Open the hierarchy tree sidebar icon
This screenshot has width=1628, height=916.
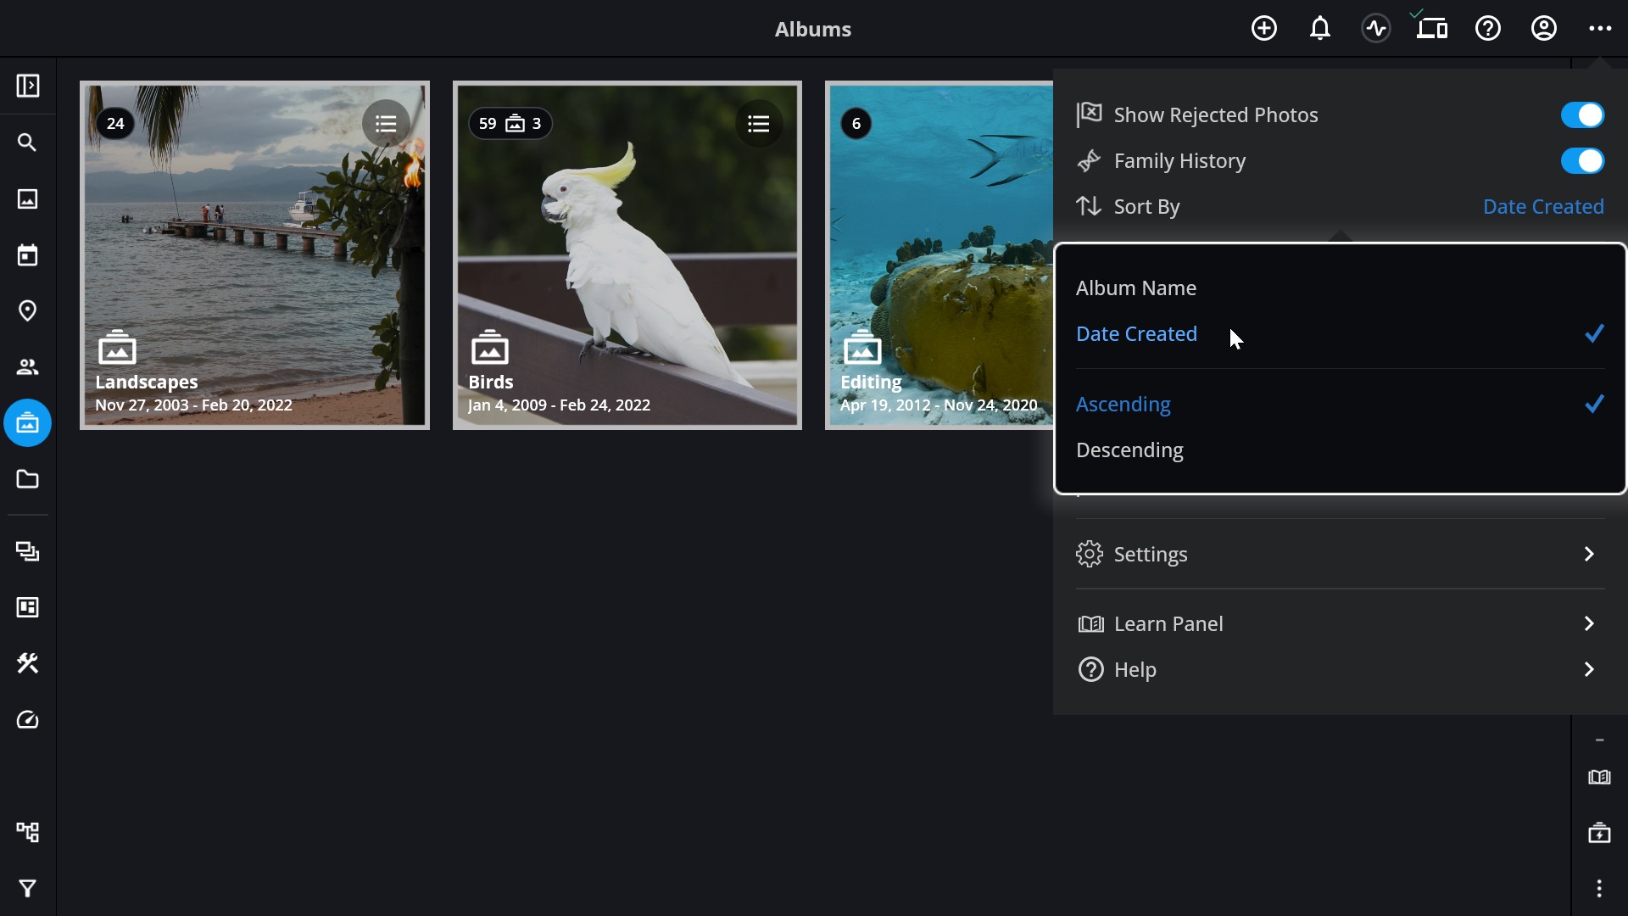click(28, 832)
